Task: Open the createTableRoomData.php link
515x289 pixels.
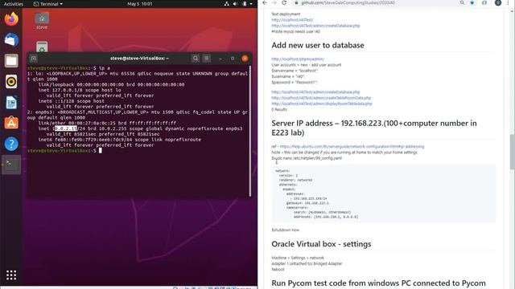Action: pos(321,98)
